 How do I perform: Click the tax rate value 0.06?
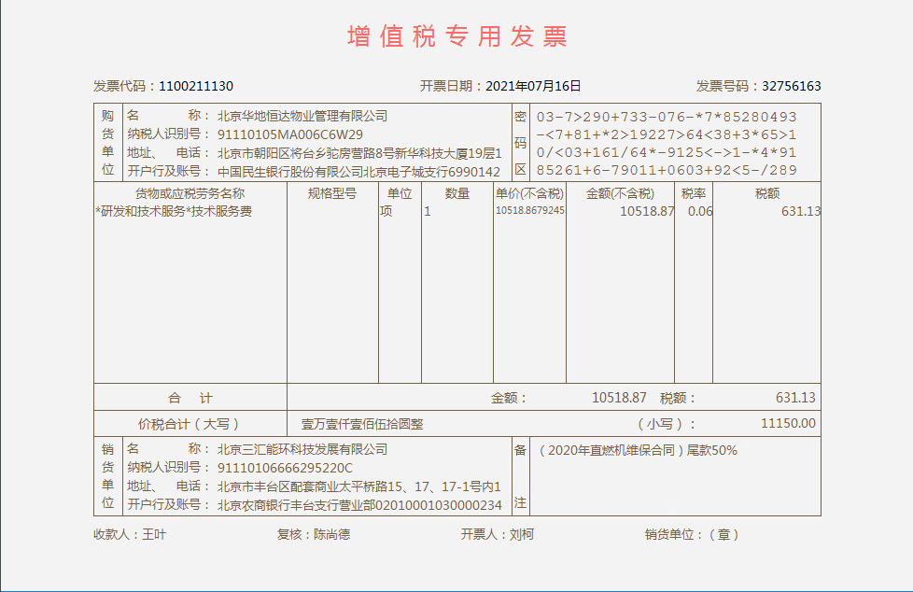[x=699, y=211]
